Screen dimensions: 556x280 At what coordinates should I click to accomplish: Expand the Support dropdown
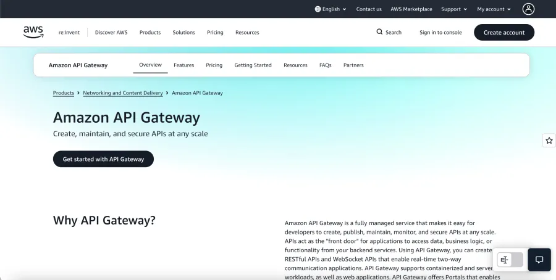pos(454,9)
